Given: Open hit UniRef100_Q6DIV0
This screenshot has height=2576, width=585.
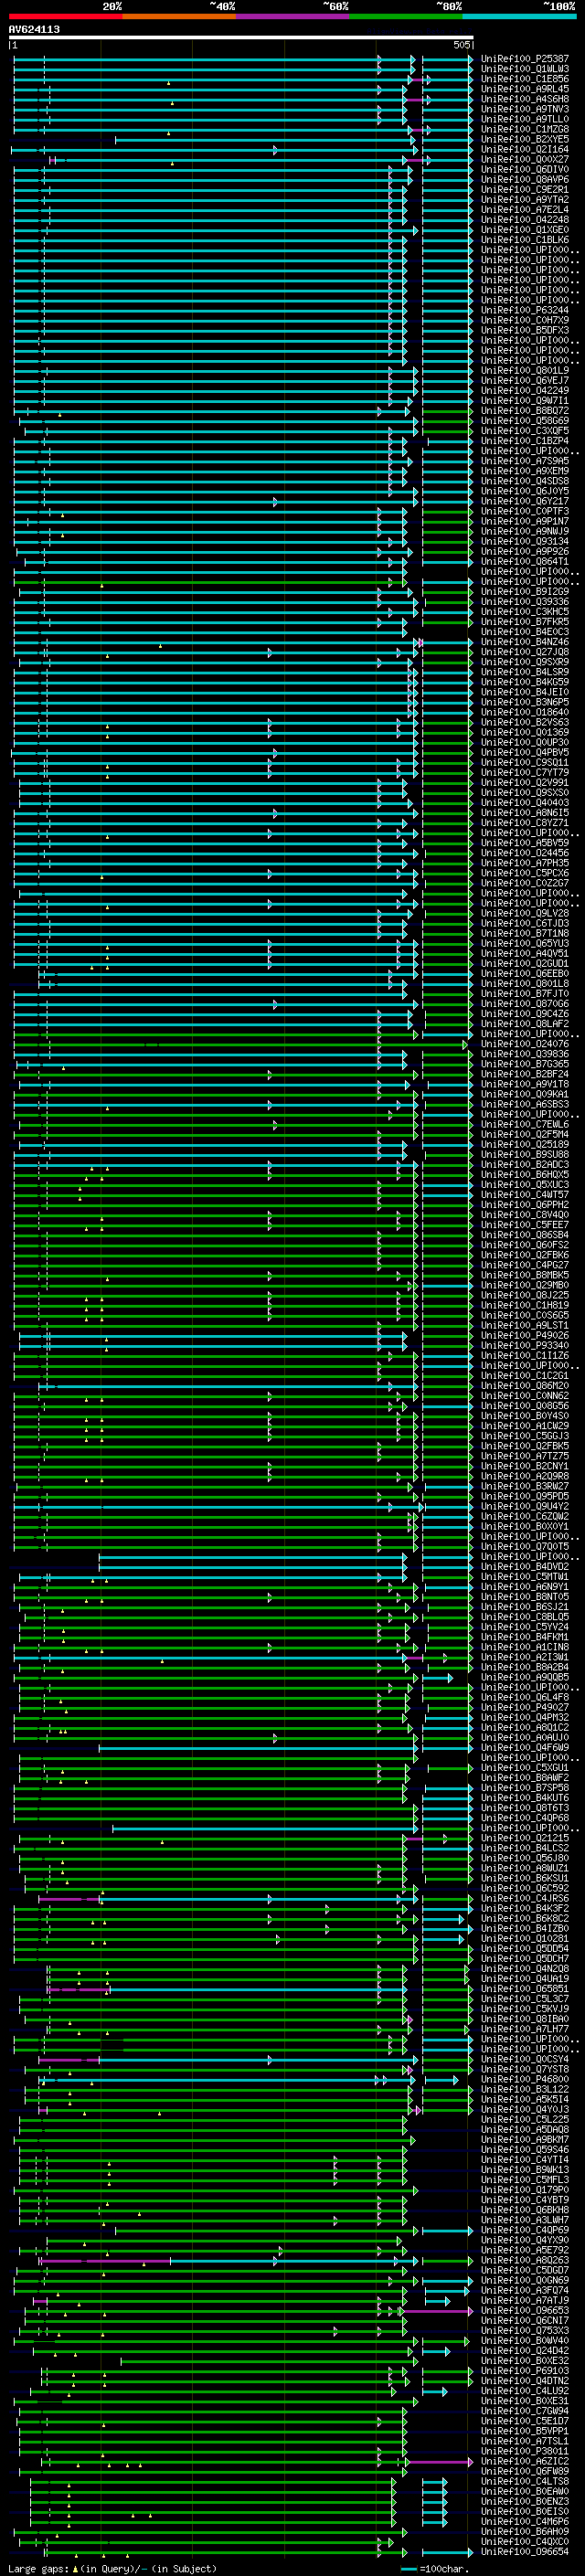Looking at the screenshot, I should pos(525,169).
